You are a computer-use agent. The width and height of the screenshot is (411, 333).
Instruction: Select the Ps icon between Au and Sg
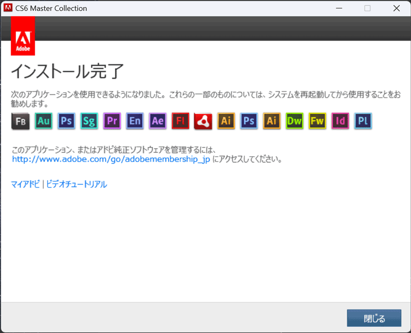[x=66, y=121]
